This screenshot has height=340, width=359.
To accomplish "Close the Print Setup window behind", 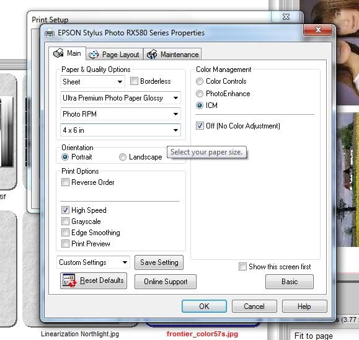I will [x=285, y=17].
